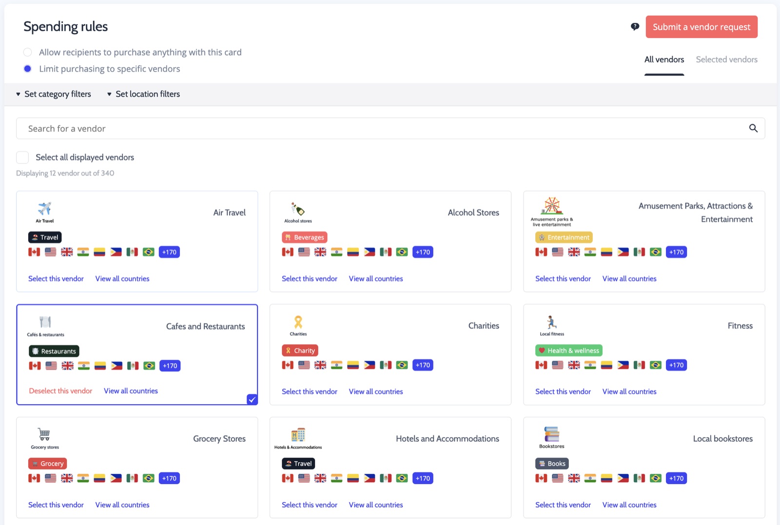Expand Set category filters
The image size is (780, 525).
[x=53, y=94]
